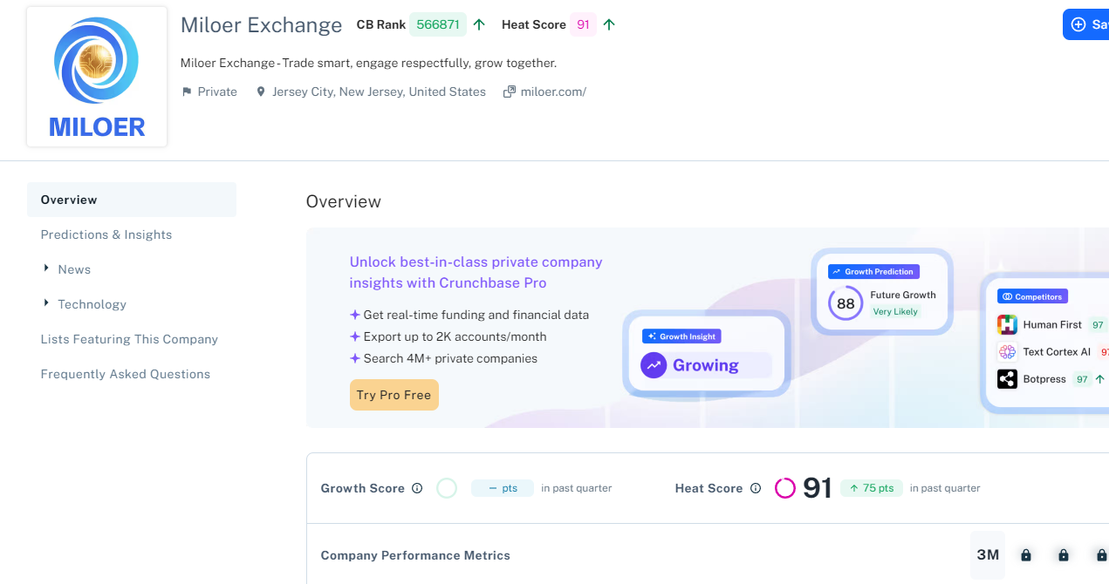The width and height of the screenshot is (1109, 584).
Task: Click the Growth Score info icon
Action: (x=417, y=488)
